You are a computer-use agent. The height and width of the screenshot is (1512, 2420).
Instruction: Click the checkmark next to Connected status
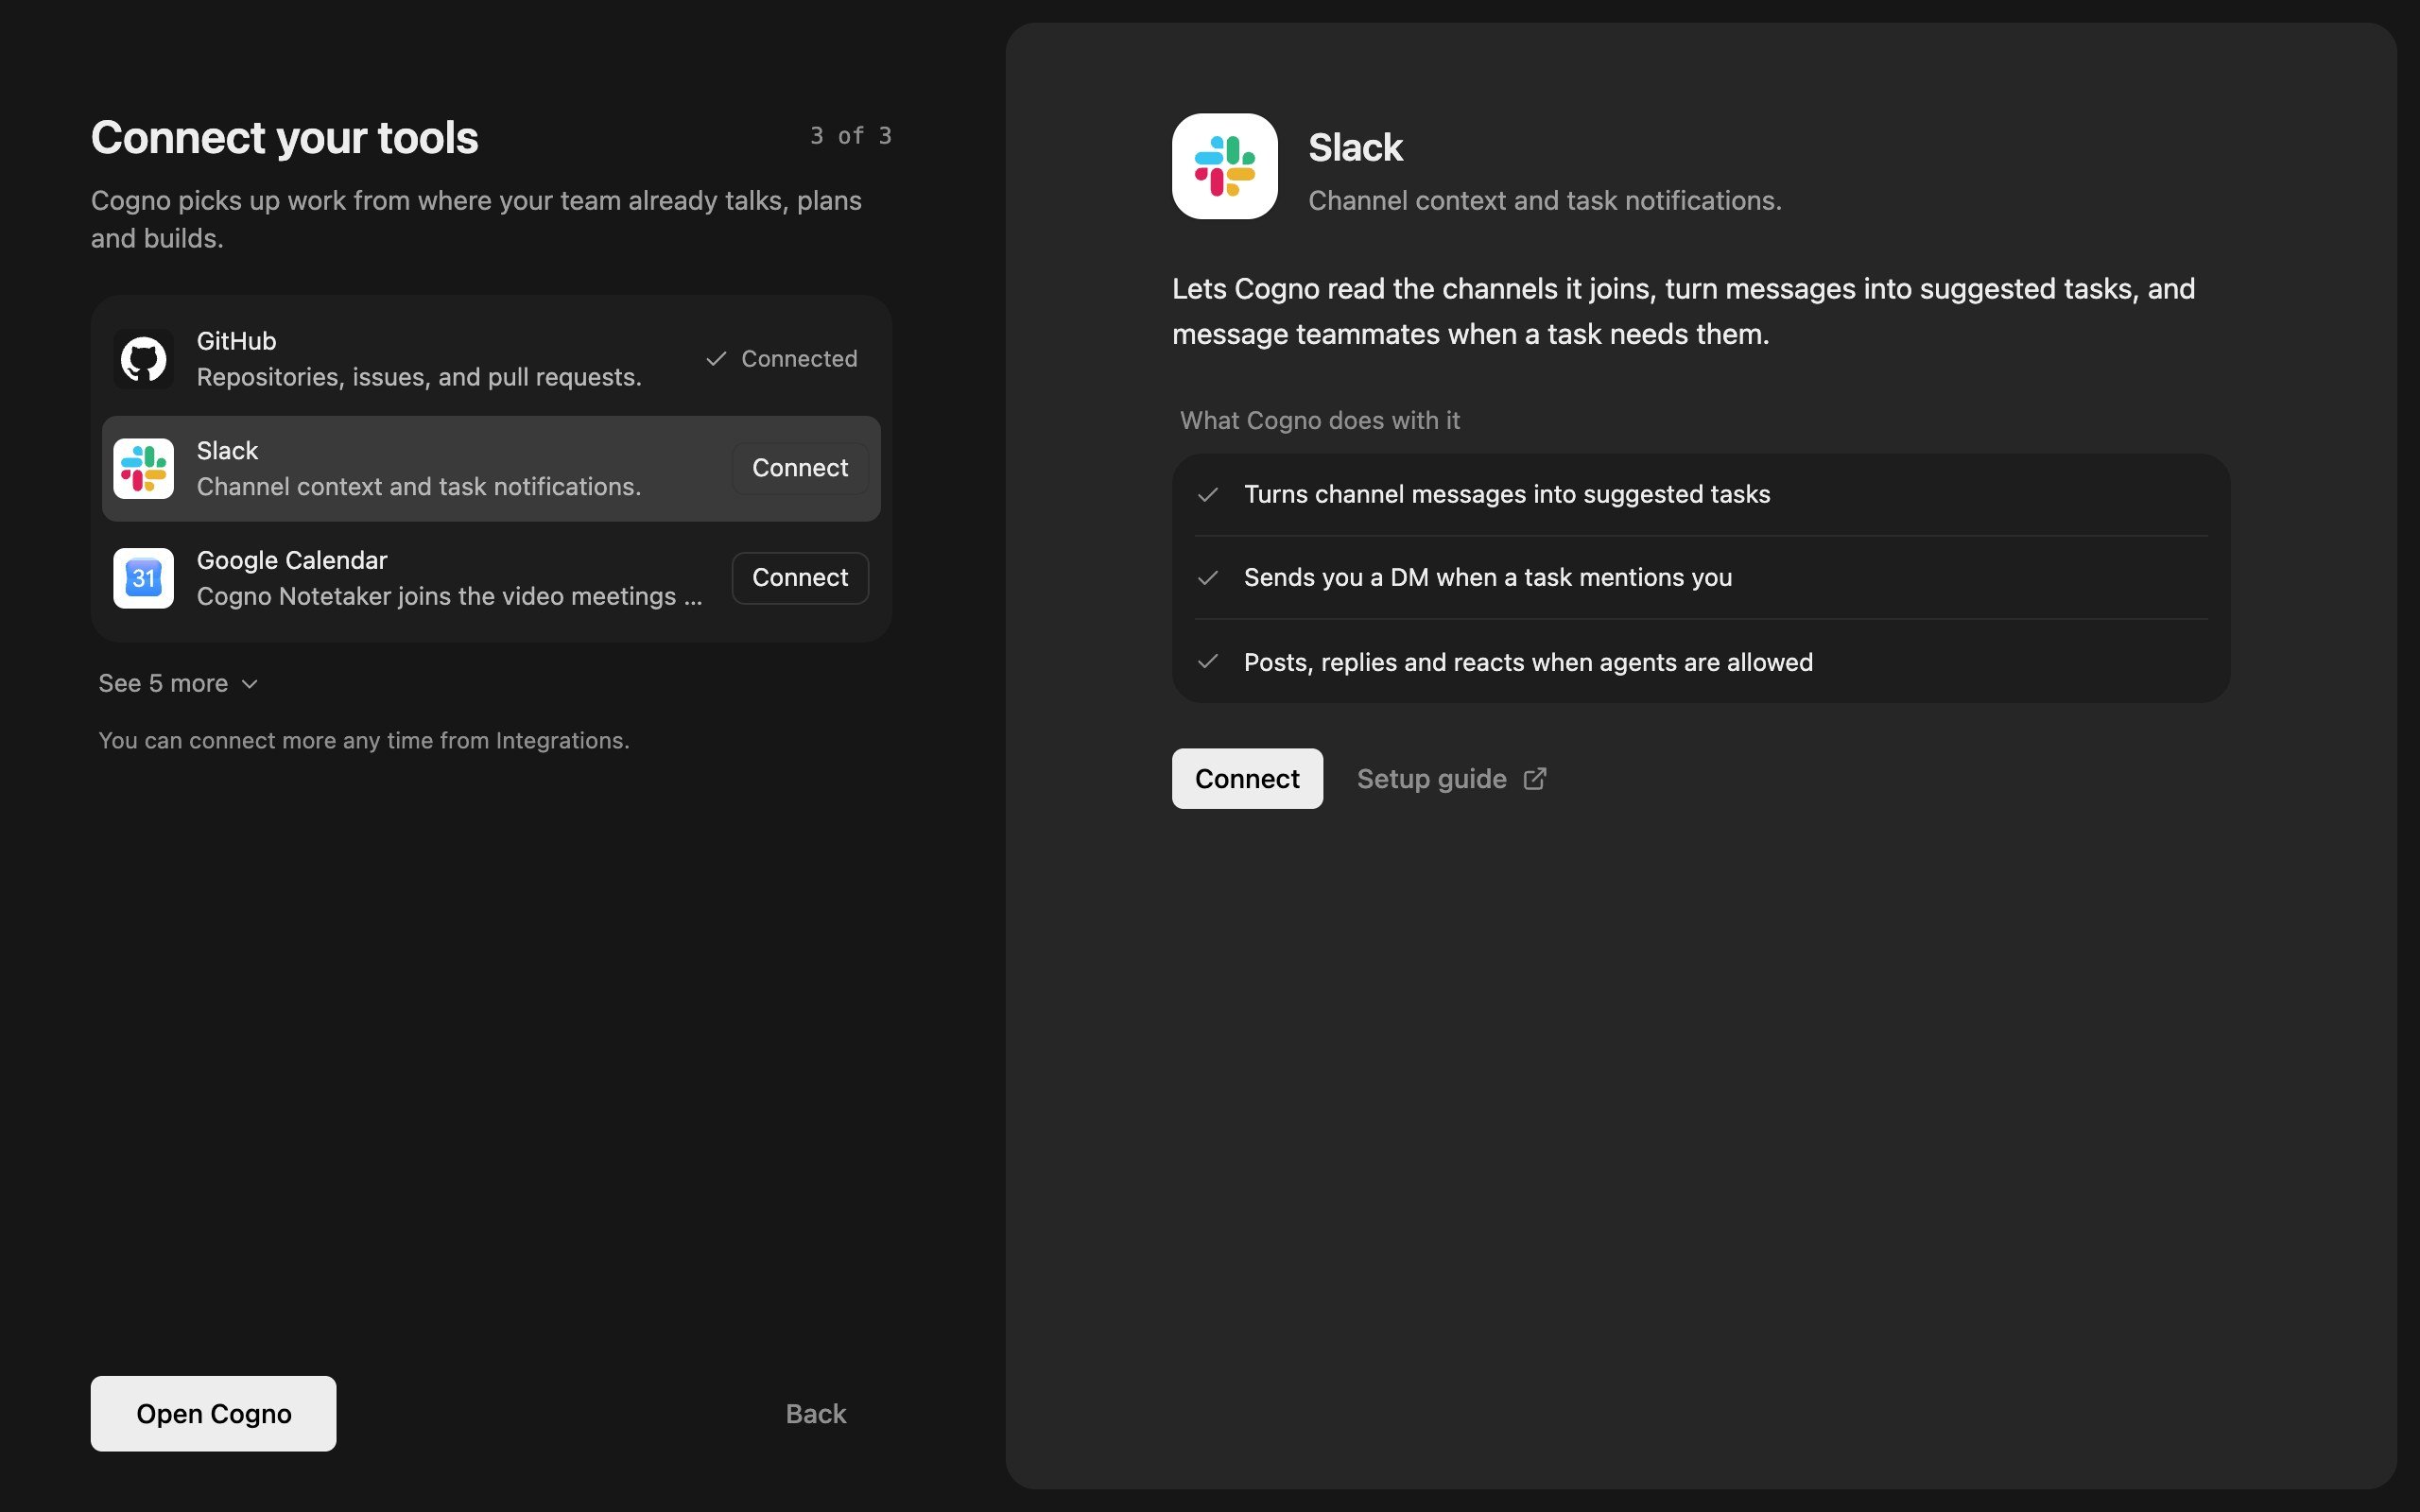[716, 359]
